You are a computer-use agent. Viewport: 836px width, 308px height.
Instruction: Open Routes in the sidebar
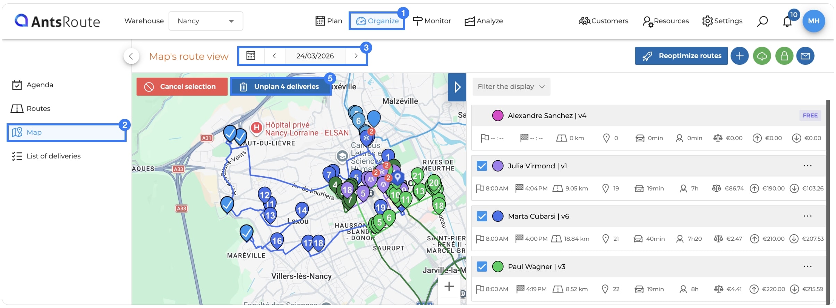click(31, 108)
